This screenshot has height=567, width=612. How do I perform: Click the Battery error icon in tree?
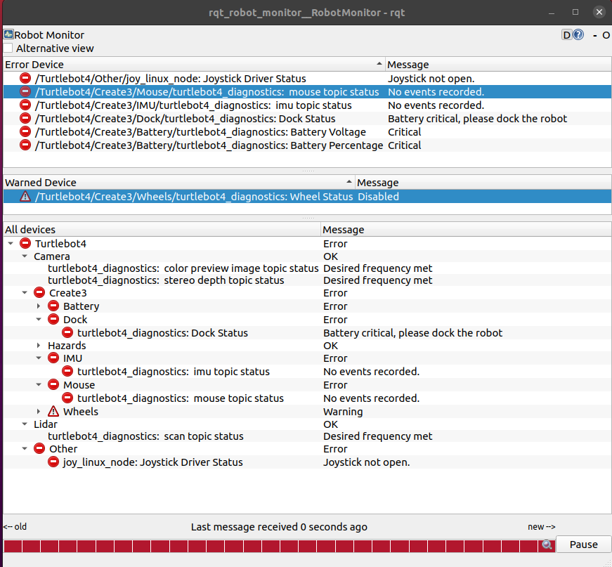tap(53, 306)
